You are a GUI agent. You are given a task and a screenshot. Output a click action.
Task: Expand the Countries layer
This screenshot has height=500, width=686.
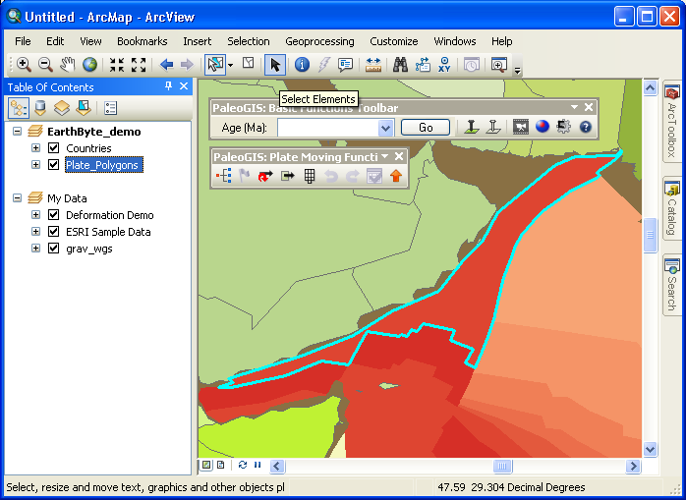36,148
